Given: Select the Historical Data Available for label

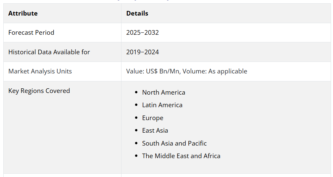Looking at the screenshot, I should pos(49,52).
